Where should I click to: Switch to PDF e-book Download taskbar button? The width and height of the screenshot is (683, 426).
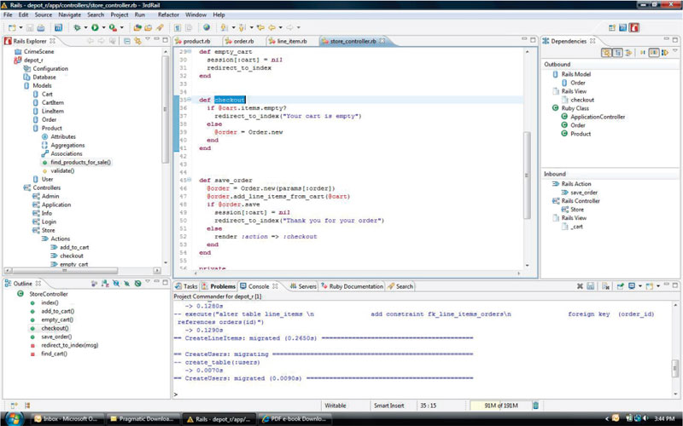(294, 419)
